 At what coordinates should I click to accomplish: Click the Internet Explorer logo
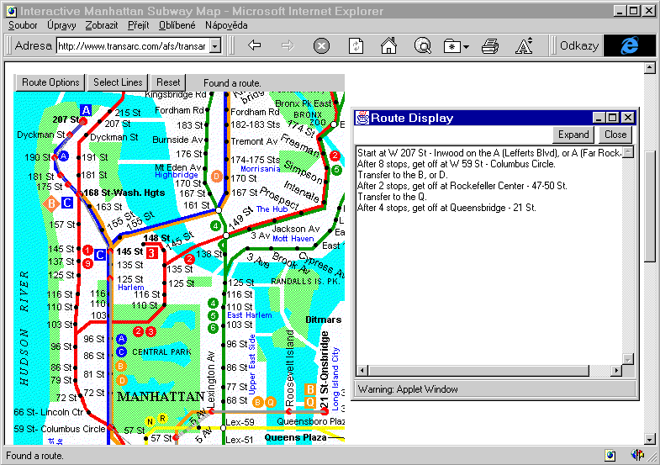click(x=629, y=45)
